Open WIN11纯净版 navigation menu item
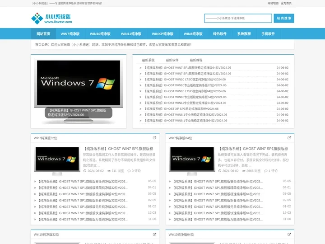The width and height of the screenshot is (325, 244). pyautogui.click(x=131, y=33)
